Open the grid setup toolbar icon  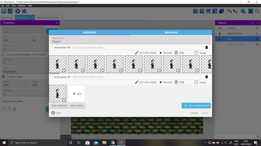[x=250, y=11]
